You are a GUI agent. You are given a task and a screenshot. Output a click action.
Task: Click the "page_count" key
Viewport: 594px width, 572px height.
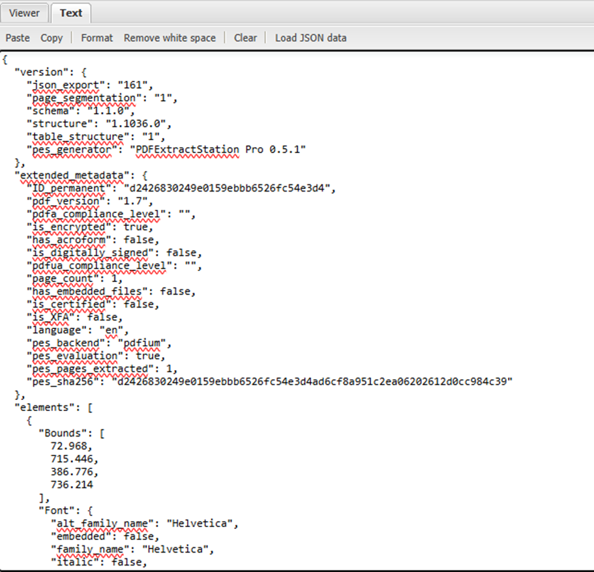tap(63, 278)
